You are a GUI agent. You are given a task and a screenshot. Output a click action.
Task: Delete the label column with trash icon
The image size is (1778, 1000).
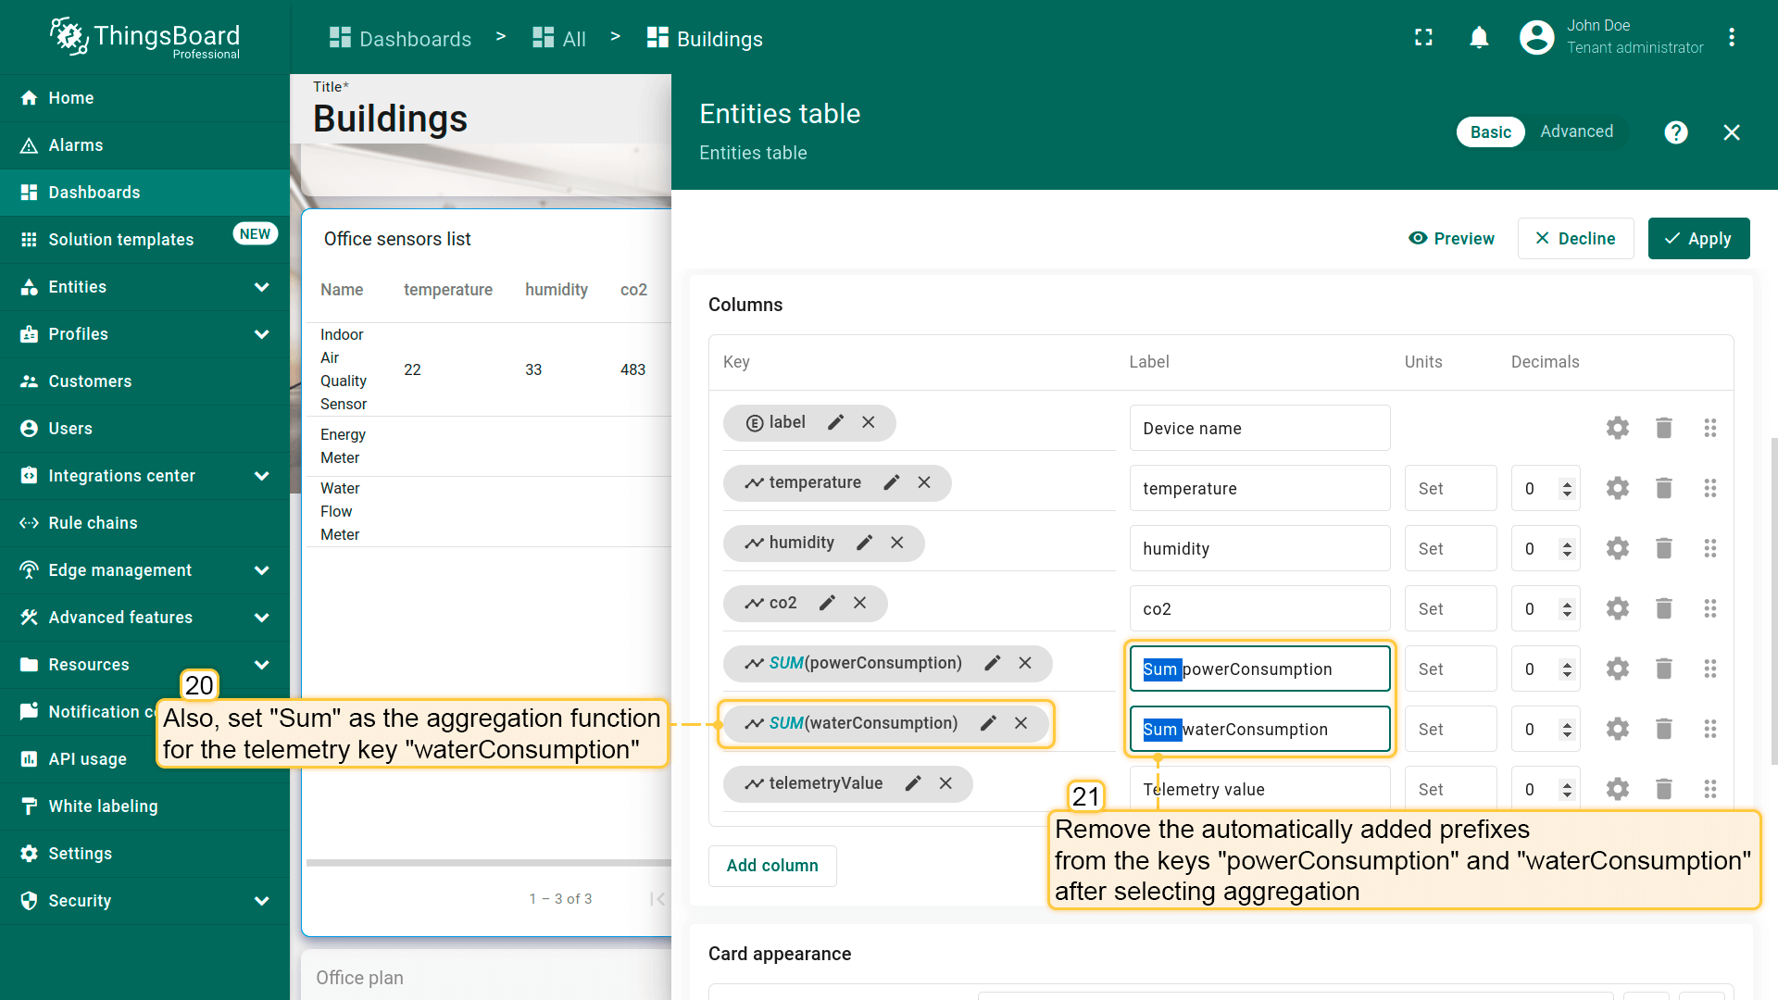coord(1663,428)
